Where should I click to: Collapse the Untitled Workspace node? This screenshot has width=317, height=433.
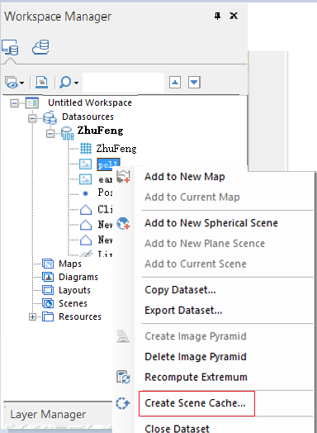[x=14, y=103]
